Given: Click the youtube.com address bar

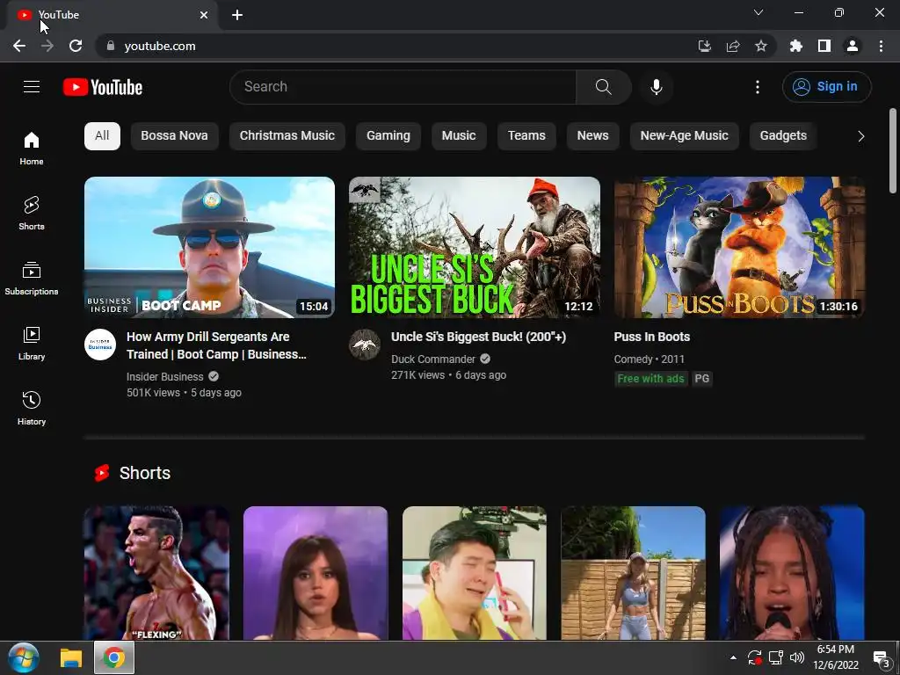Looking at the screenshot, I should point(396,46).
